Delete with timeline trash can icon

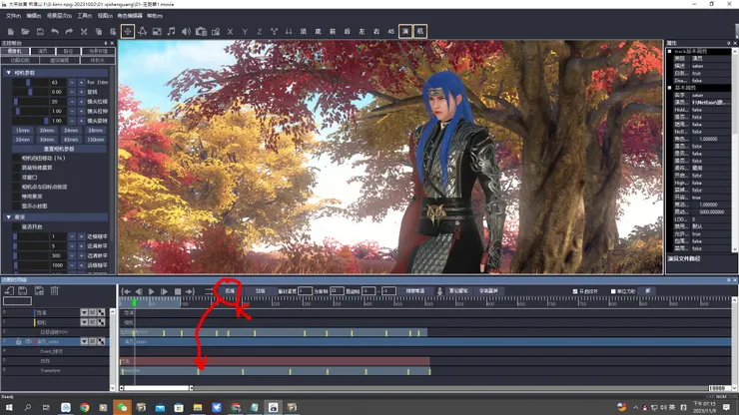point(55,290)
